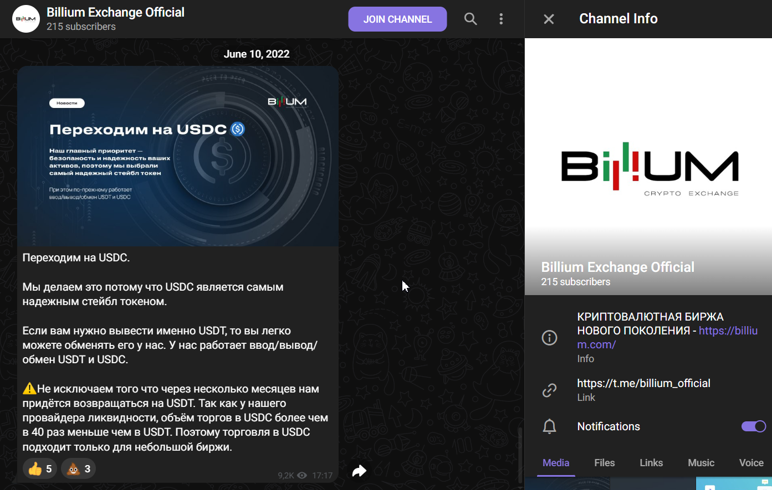Join the Billium Exchange Official channel
The width and height of the screenshot is (772, 490).
397,19
